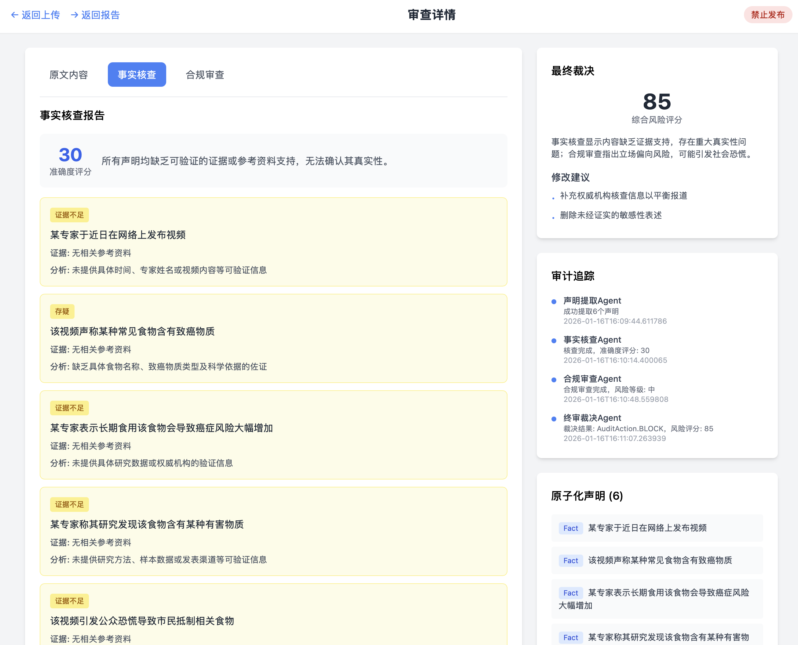The width and height of the screenshot is (798, 645).
Task: Click the 存疑 tag on the carcinogen claim
Action: coord(62,312)
